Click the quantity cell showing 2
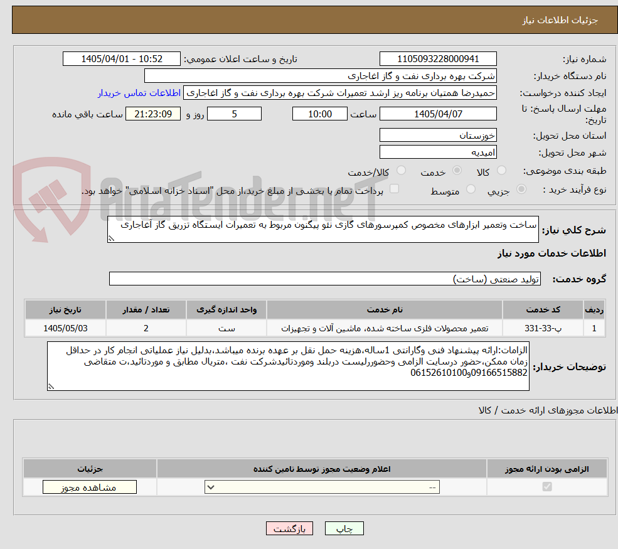Screen dimensions: 618x549 [146, 328]
